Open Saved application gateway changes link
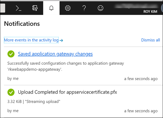 55,54
